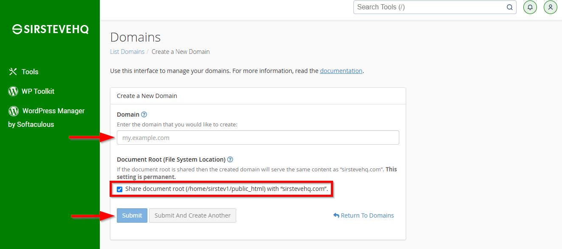This screenshot has width=562, height=249.
Task: Click the Domains page heading
Action: (x=136, y=37)
